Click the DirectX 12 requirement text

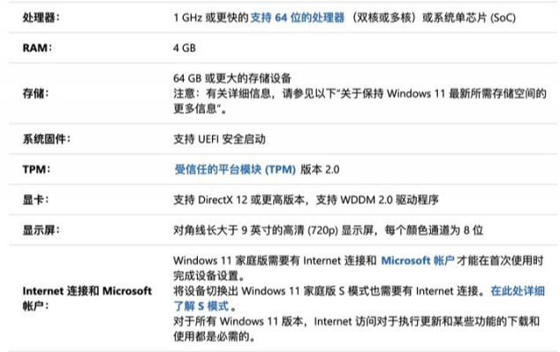click(306, 199)
